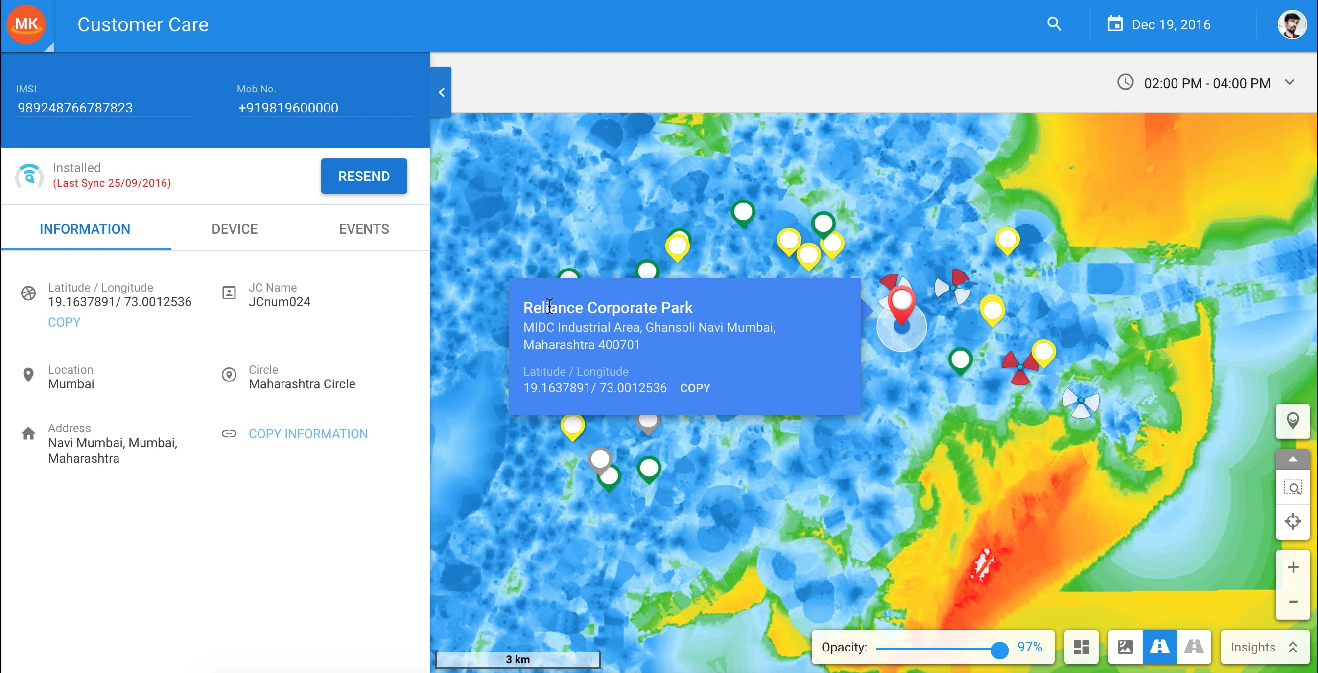The height and width of the screenshot is (673, 1318).
Task: Adjust the Opacity slider handle
Action: pyautogui.click(x=999, y=650)
